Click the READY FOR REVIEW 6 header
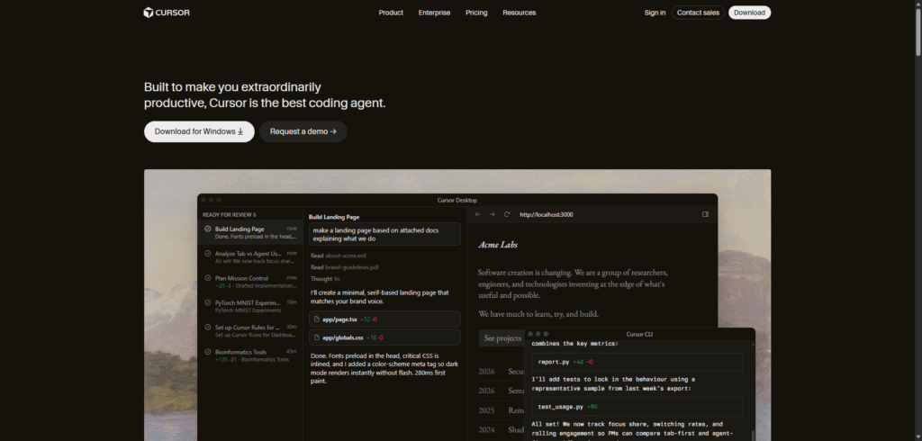This screenshot has width=922, height=441. tap(230, 214)
